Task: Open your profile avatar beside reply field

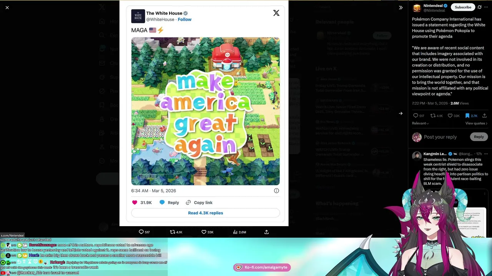Action: coord(417,137)
